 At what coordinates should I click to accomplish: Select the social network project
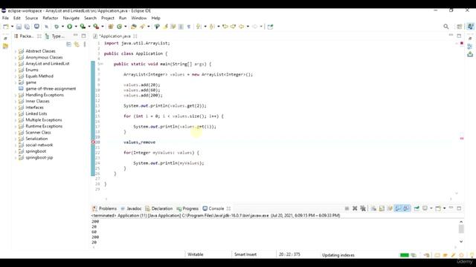point(39,145)
